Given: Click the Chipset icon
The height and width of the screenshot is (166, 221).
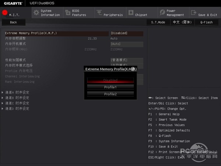Looking at the screenshot, I should (x=131, y=13).
